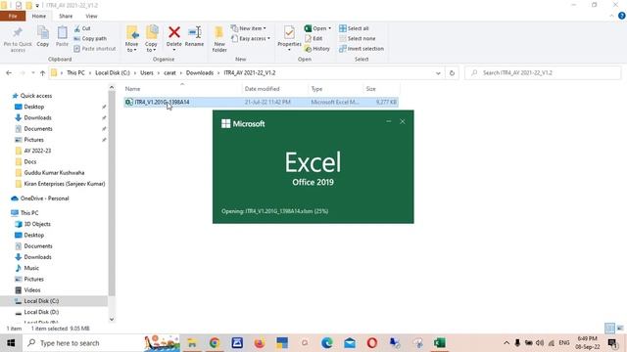Sort by Name column header

coord(132,89)
